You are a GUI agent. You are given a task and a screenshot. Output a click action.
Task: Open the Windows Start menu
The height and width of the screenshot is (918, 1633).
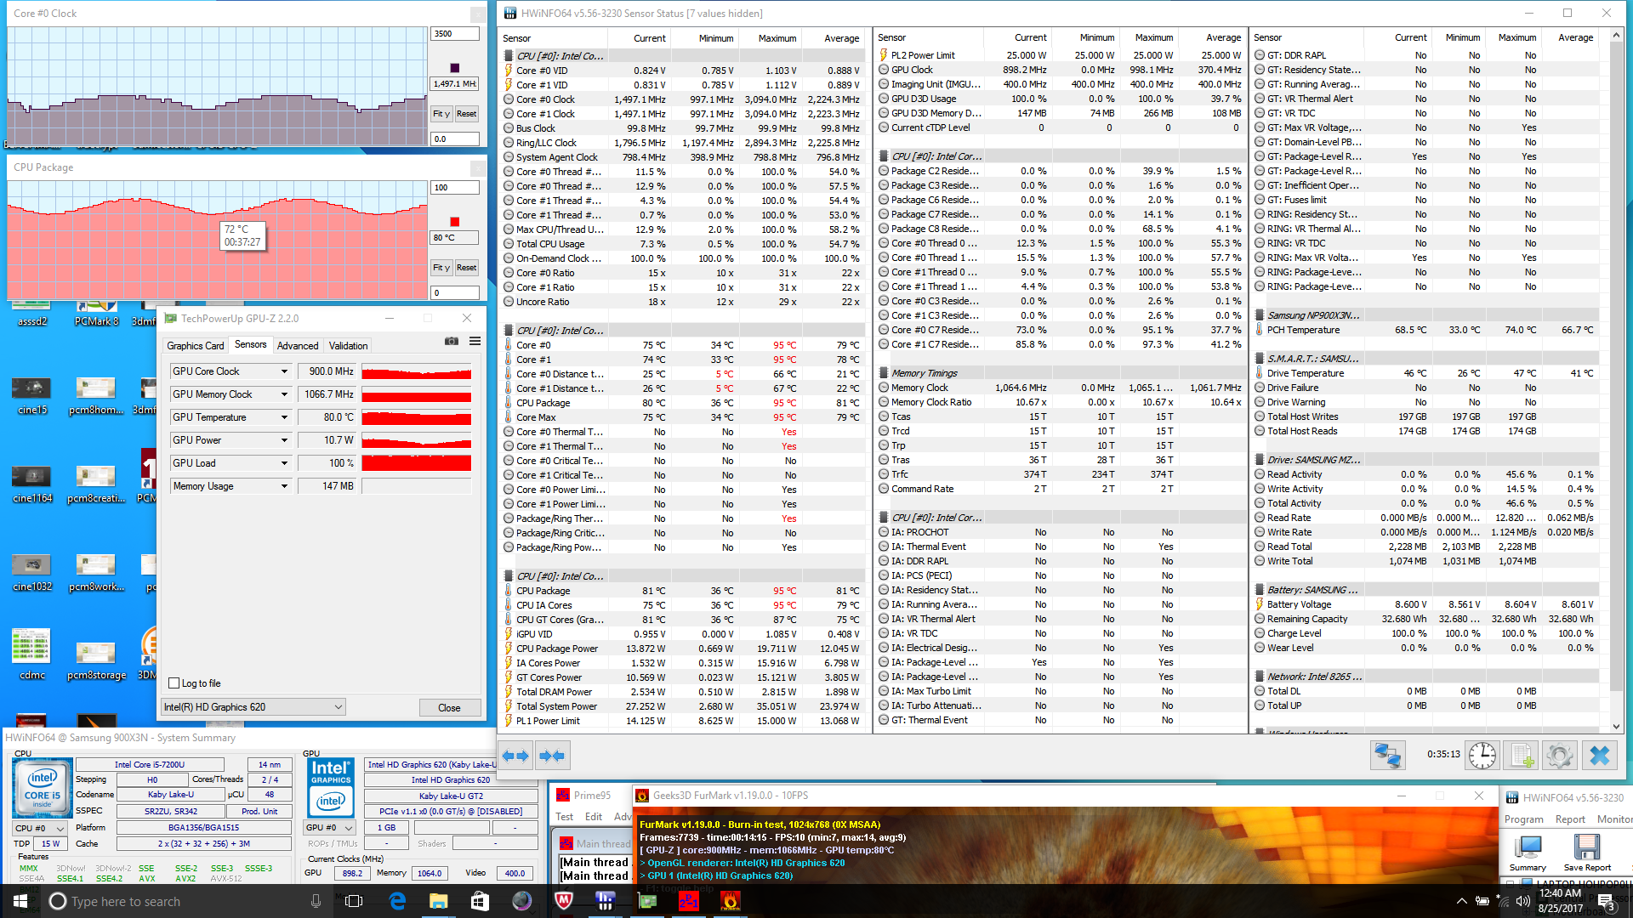tap(20, 901)
